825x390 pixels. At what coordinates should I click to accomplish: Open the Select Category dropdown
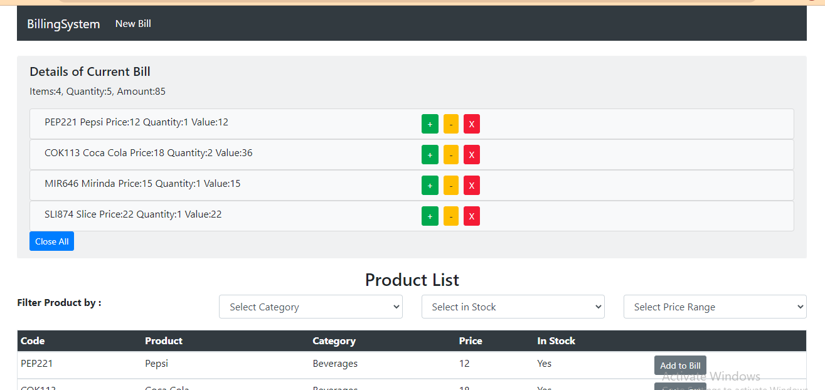311,307
